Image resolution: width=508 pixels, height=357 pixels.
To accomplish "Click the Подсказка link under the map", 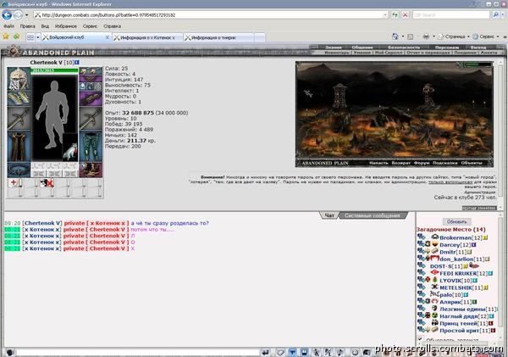I will (444, 163).
